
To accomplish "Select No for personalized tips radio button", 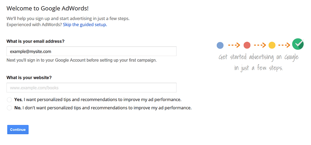I will (x=9, y=108).
